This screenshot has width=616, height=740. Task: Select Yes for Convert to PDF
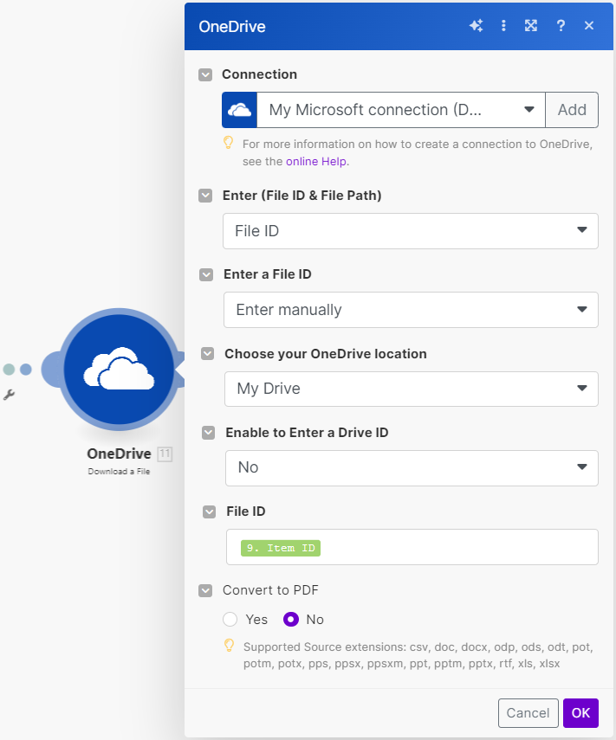point(230,619)
